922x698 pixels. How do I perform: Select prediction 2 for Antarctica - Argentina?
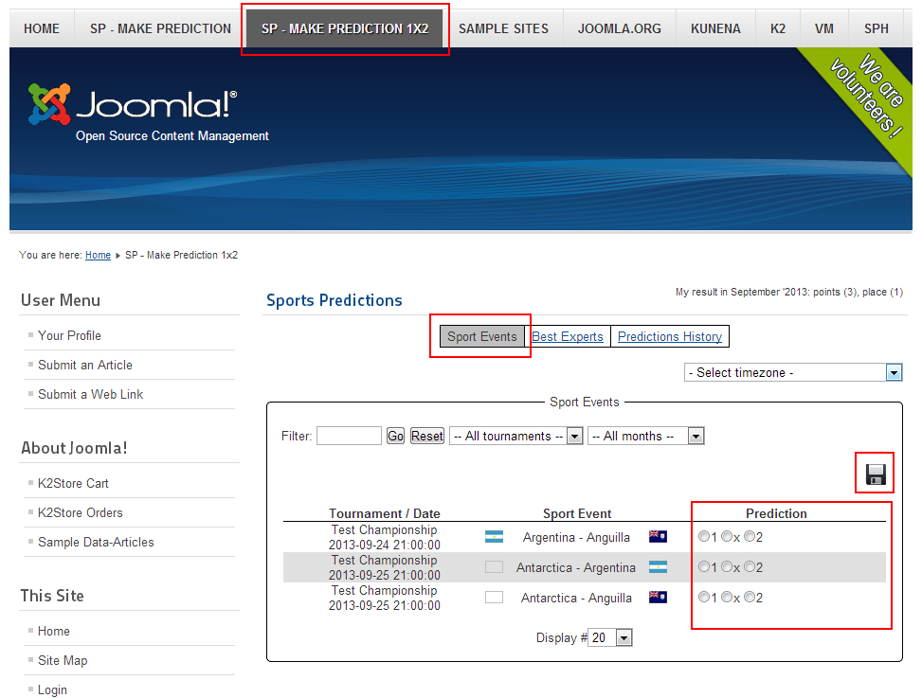(x=750, y=567)
